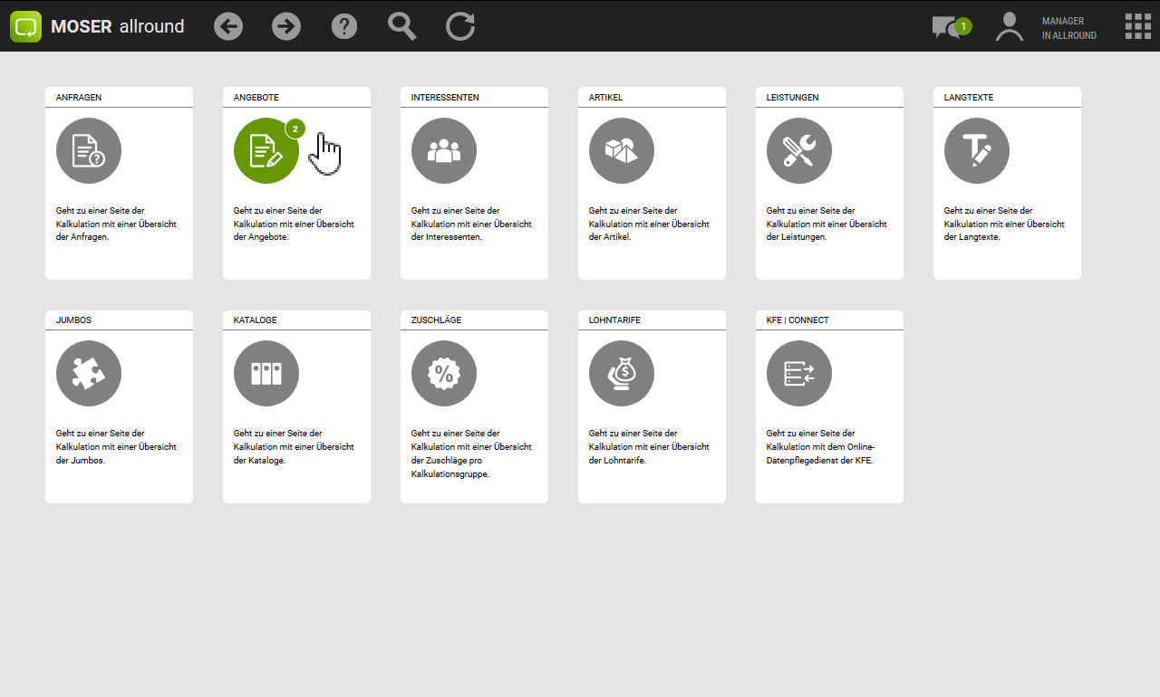Open the green Angebote icon
This screenshot has height=697, width=1160.
tap(266, 150)
